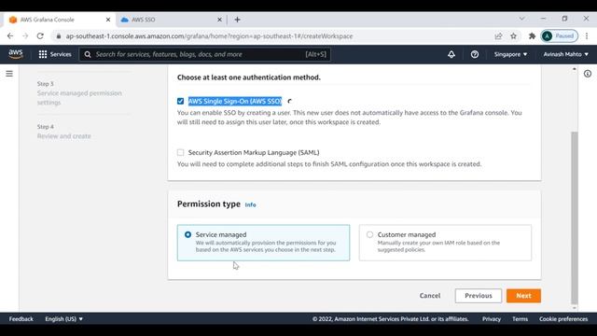Enable the SAML authentication checkbox
Image resolution: width=597 pixels, height=336 pixels.
point(180,152)
